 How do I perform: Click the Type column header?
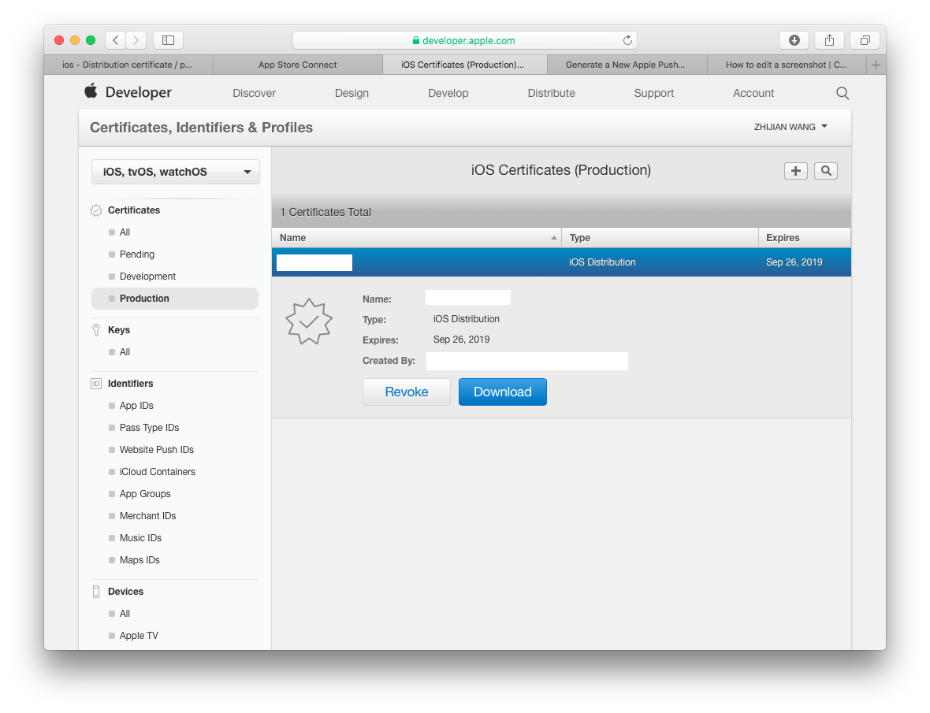[x=660, y=238]
